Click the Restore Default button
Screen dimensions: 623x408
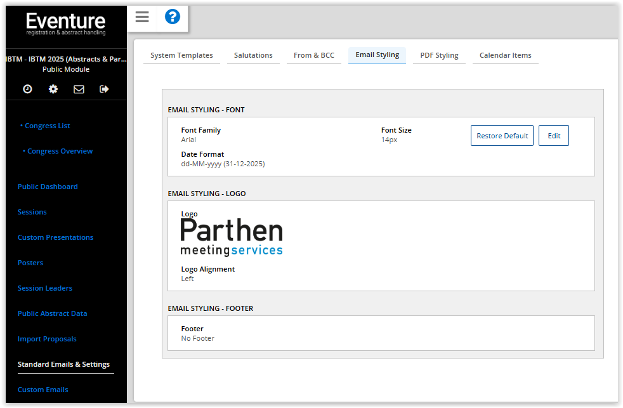pyautogui.click(x=502, y=135)
